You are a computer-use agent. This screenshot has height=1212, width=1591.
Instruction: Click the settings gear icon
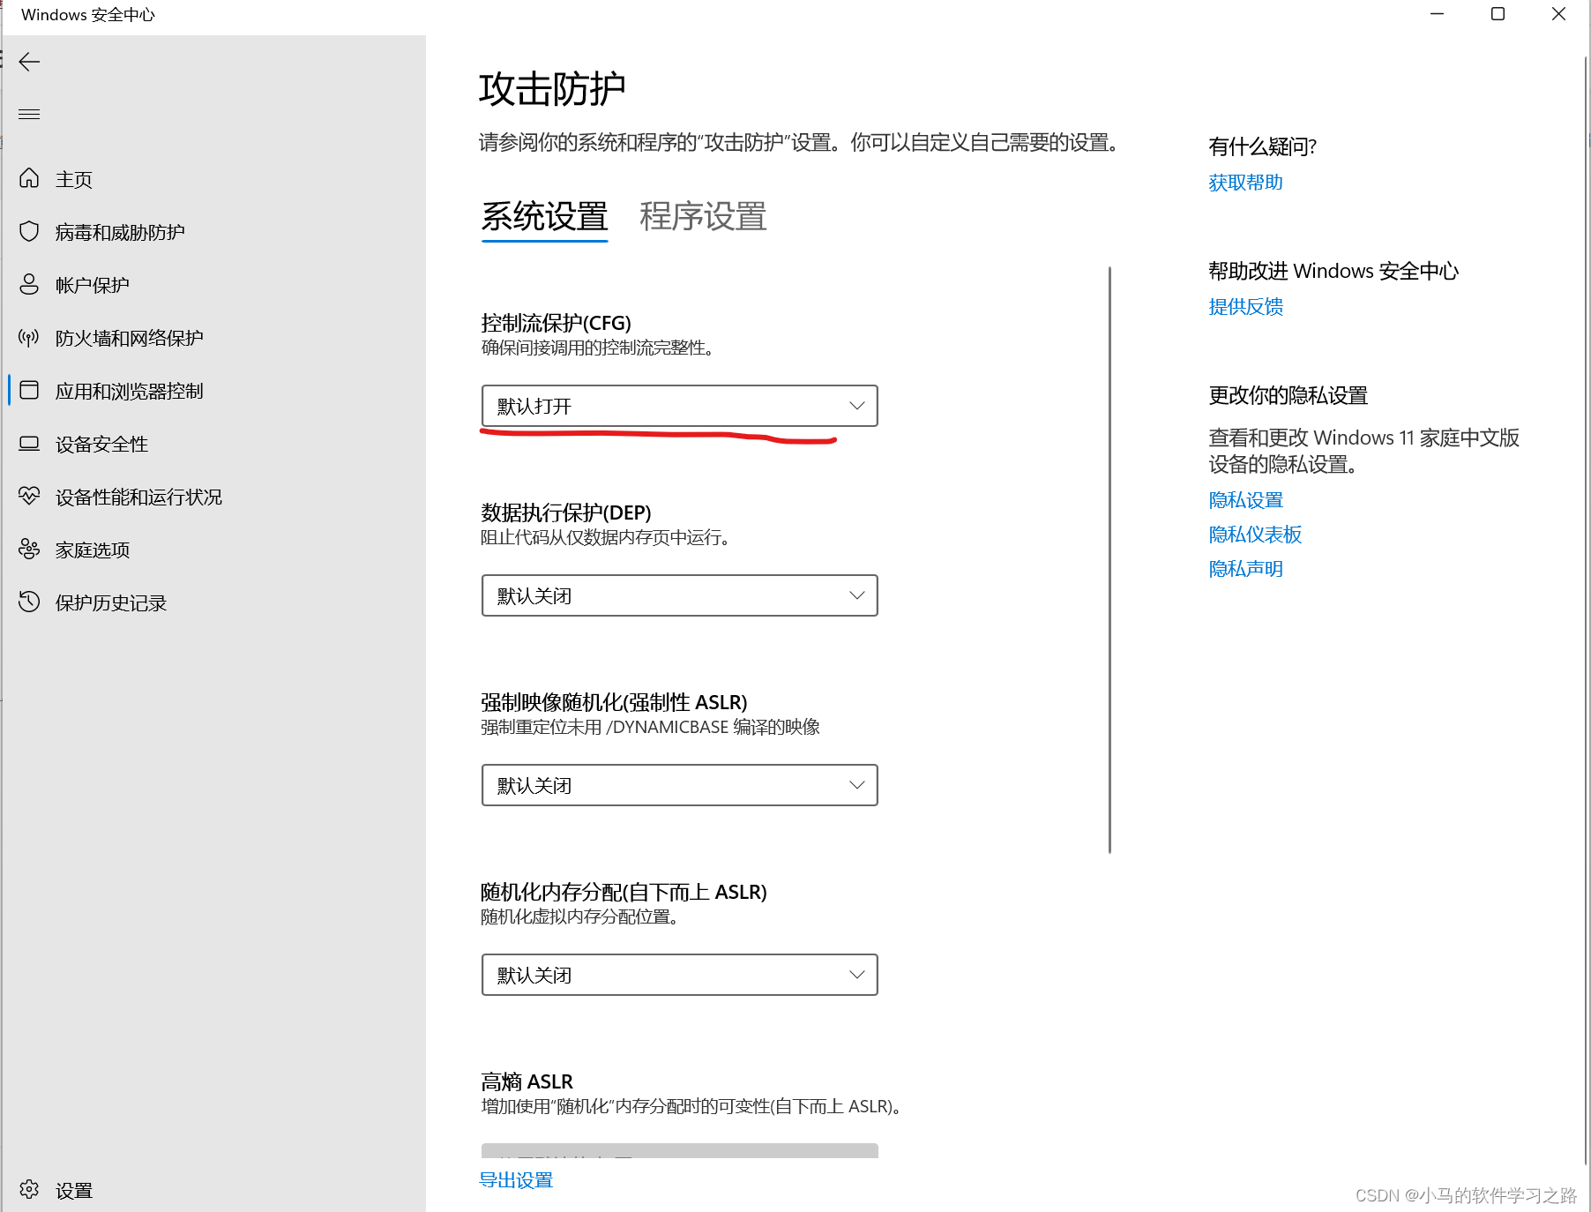(x=29, y=1190)
